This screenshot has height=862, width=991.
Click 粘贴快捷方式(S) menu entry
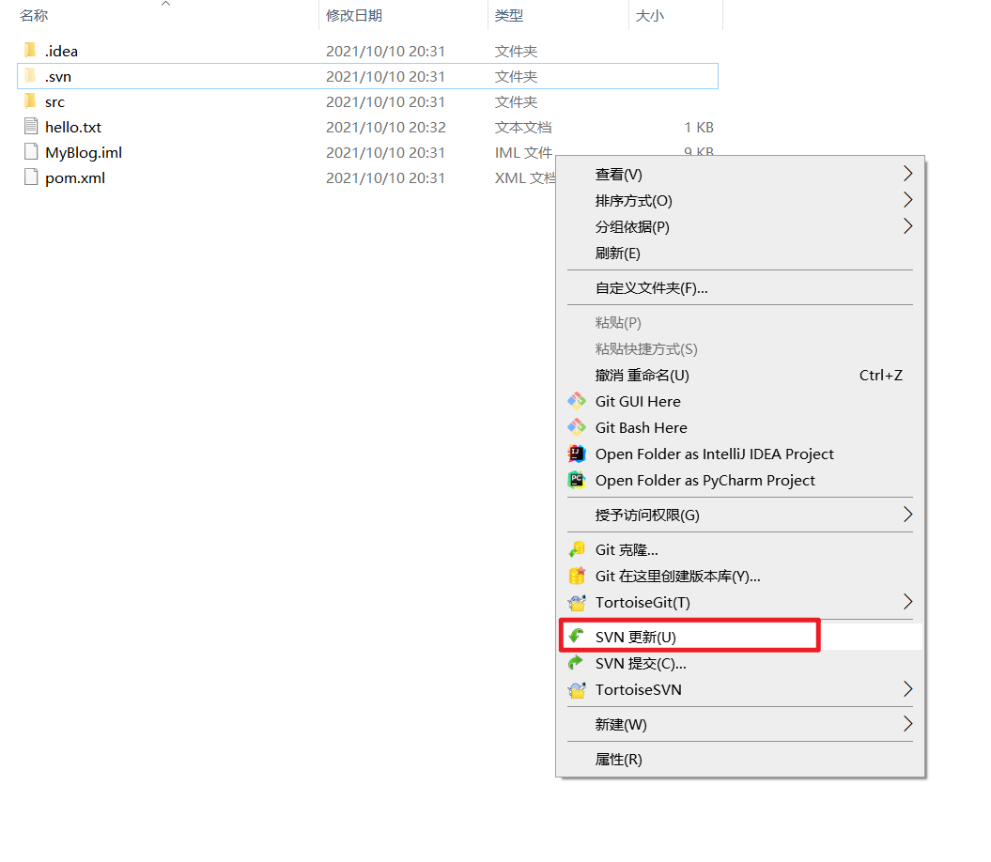click(x=740, y=349)
